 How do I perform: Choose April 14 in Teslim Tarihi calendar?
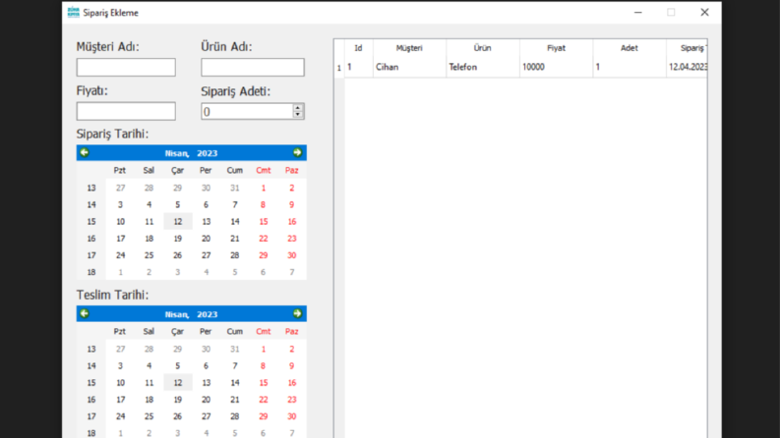pyautogui.click(x=235, y=383)
